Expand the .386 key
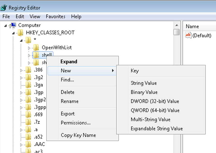216x153 pixels. (x=21, y=70)
